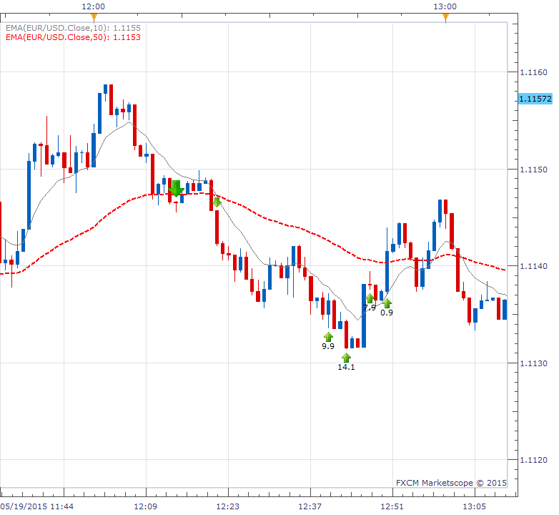559x515 pixels.
Task: Select the up arrow labeled 9.9
Action: [x=328, y=337]
